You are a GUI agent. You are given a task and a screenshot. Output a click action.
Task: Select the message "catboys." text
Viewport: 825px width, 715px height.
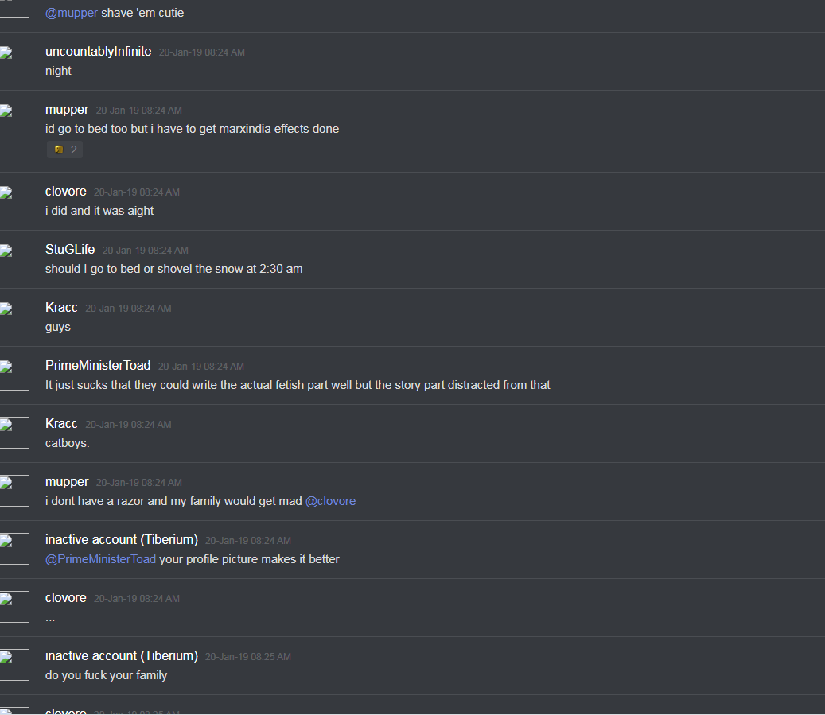(68, 443)
